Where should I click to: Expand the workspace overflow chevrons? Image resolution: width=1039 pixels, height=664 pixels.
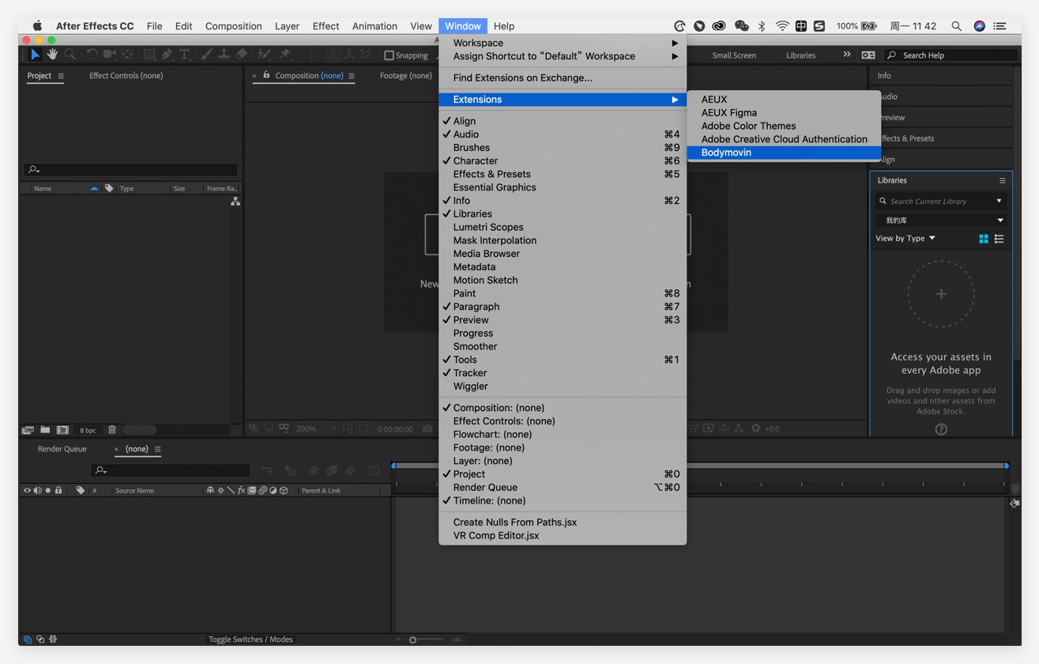coord(846,55)
